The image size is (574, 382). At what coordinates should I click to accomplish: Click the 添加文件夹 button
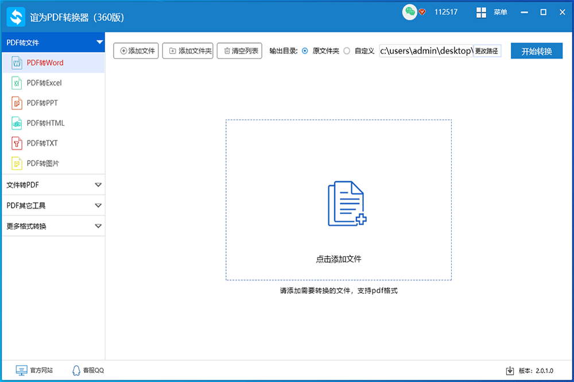point(188,51)
